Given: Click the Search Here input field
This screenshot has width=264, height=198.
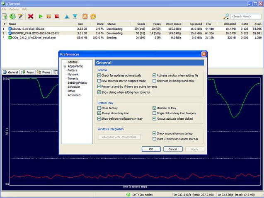Looking at the screenshot, I should (245, 17).
